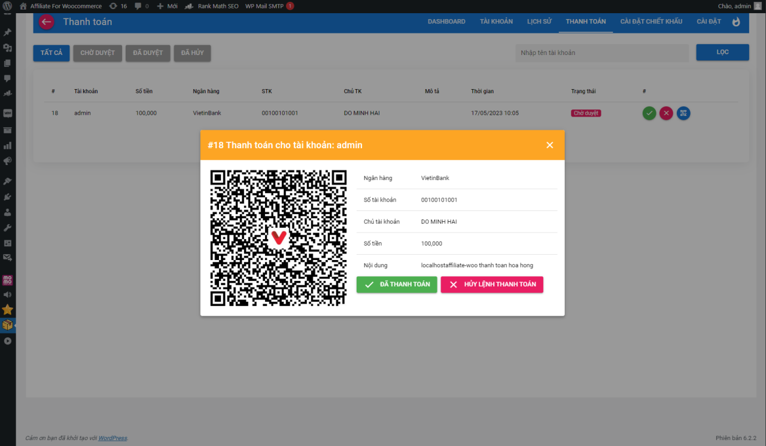Click the Nhập tên tài khoản search field

(x=601, y=53)
